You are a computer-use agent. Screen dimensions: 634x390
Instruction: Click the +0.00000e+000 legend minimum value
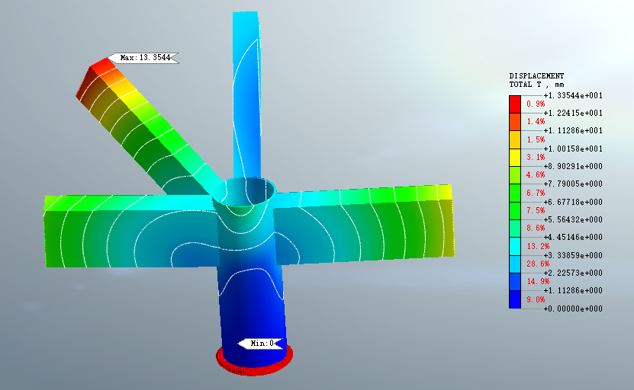point(572,308)
